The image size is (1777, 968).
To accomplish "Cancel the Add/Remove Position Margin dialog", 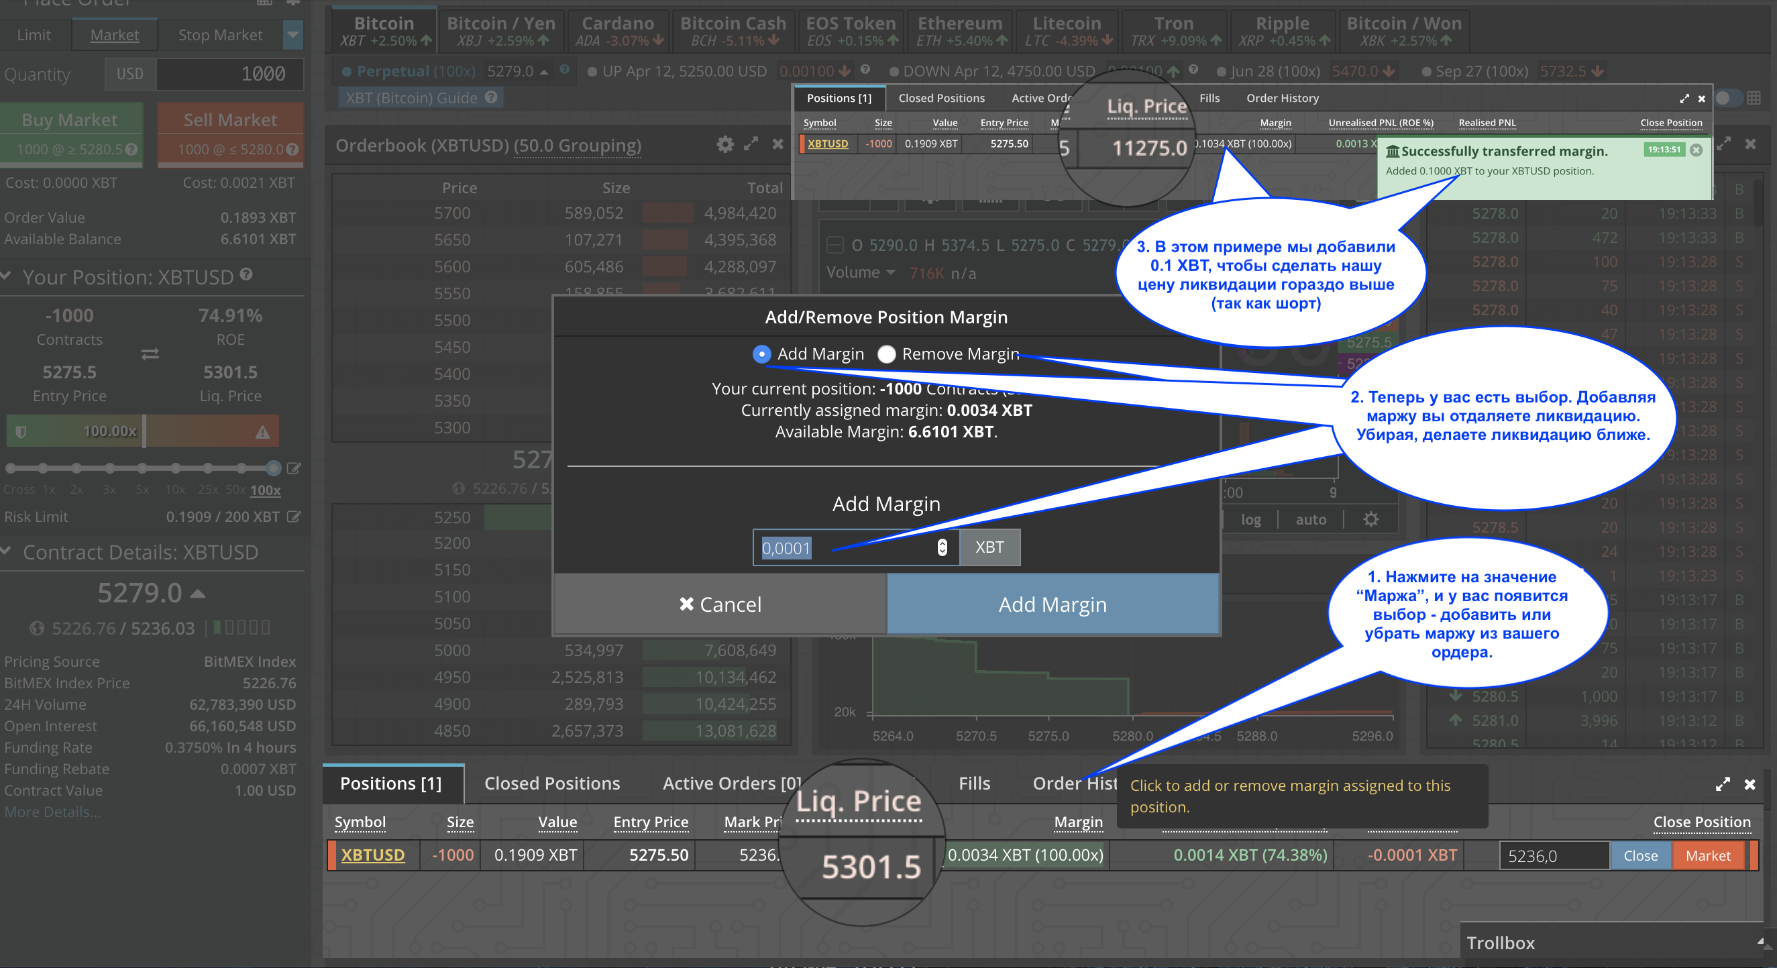I will 720,604.
